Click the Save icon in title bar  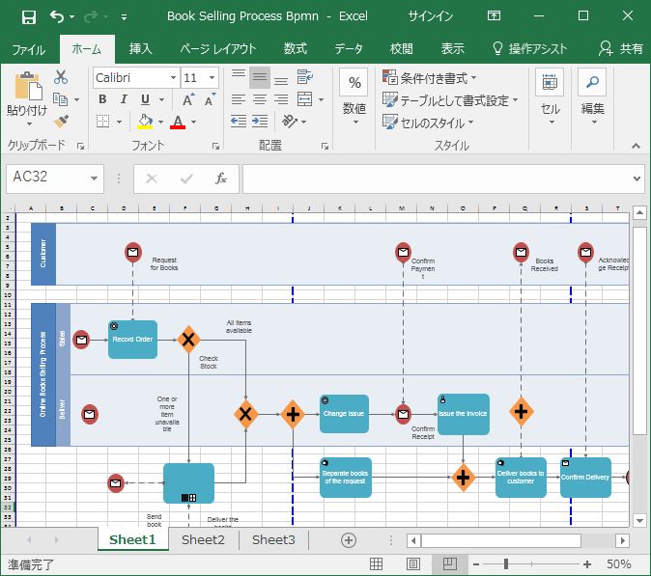[28, 16]
